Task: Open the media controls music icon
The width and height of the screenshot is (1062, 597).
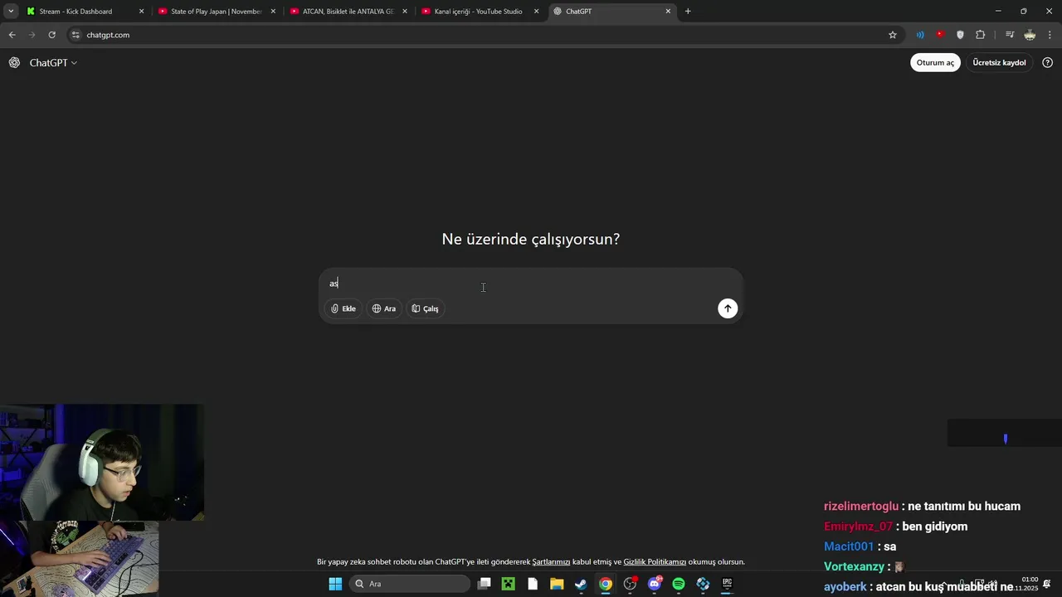Action: (x=1010, y=35)
